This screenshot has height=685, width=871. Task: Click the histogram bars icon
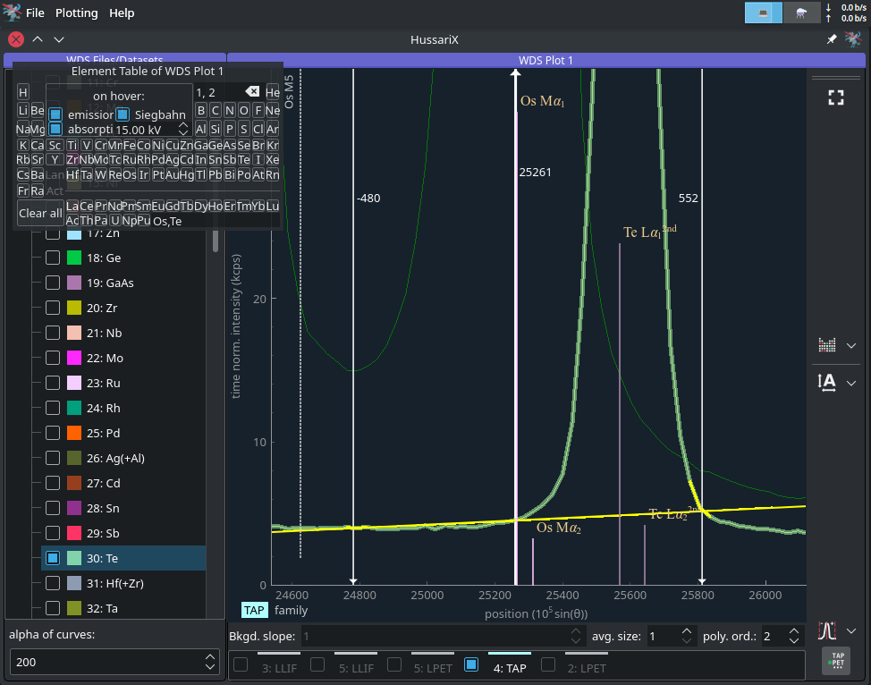coord(827,345)
